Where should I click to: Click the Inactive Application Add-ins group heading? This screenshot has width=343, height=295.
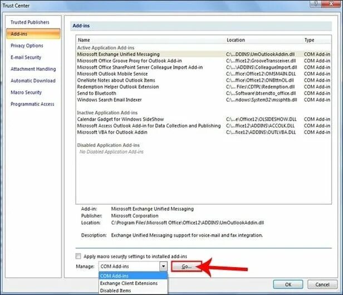[107, 112]
